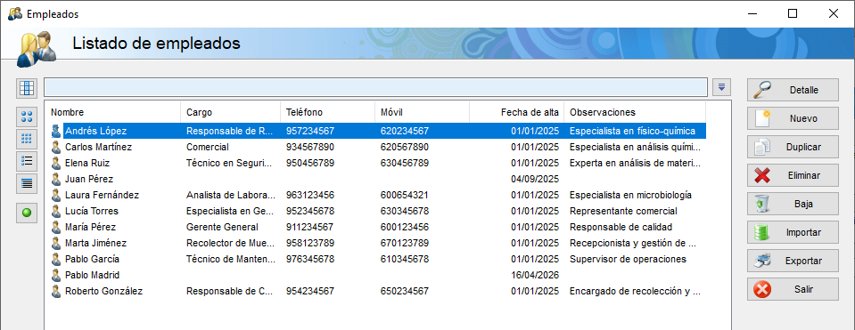Click the person icon next to María Pérez
Image resolution: width=855 pixels, height=330 pixels.
(55, 227)
